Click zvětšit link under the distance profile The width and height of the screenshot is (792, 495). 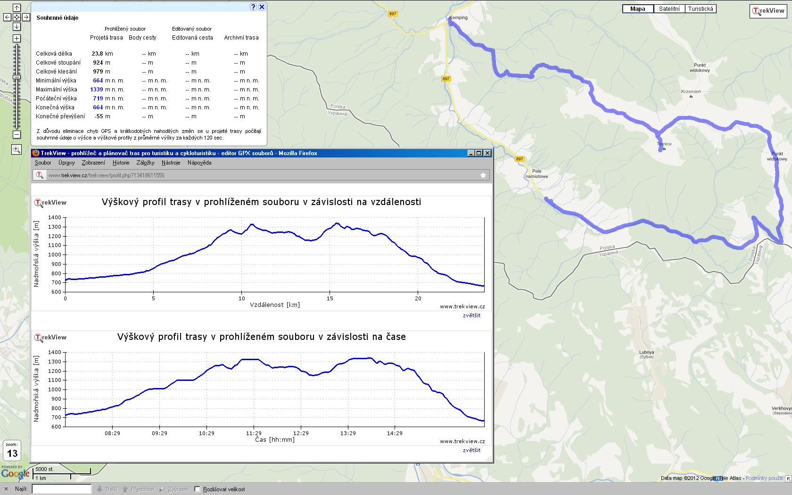point(471,315)
